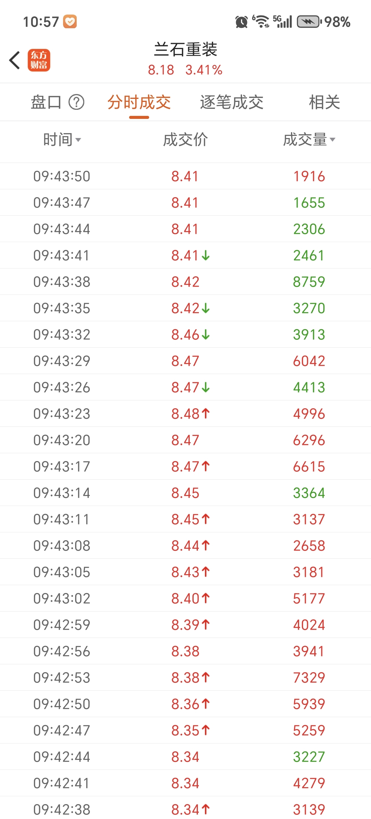The width and height of the screenshot is (371, 819).
Task: Select the 09:43:38 row with volume 8759
Action: 185,282
